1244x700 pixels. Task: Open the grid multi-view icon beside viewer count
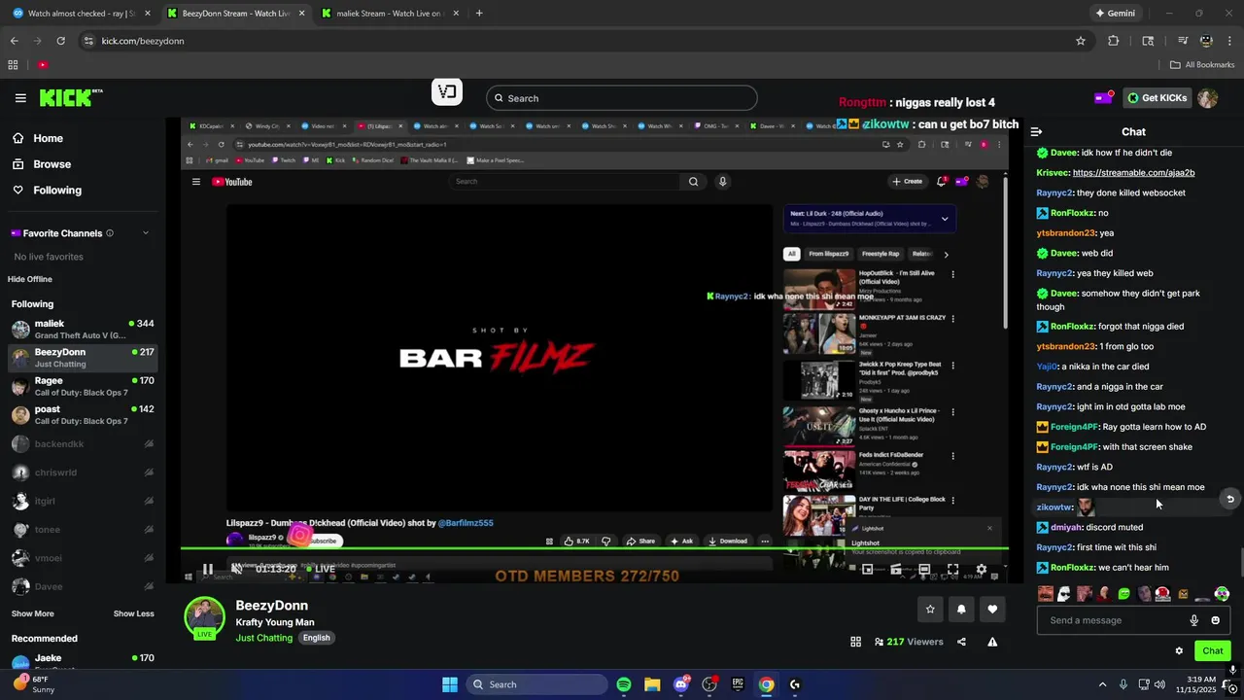tap(855, 642)
